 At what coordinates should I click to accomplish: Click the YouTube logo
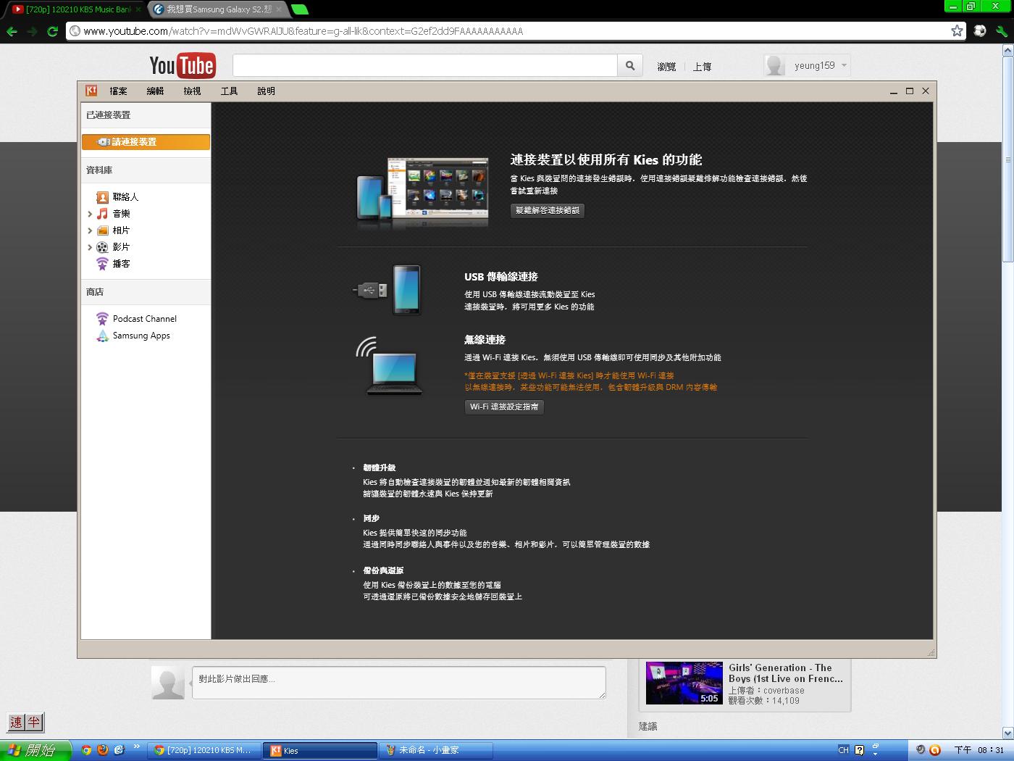[x=182, y=66]
